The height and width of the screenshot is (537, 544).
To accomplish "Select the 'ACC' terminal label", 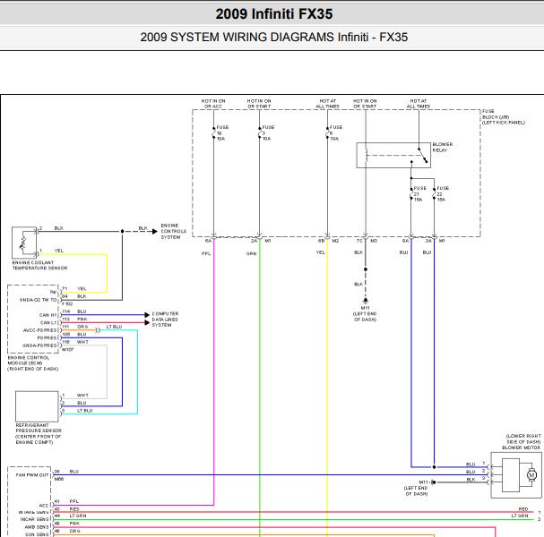I will 44,506.
